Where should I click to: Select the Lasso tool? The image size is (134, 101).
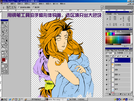[x=3, y=29]
